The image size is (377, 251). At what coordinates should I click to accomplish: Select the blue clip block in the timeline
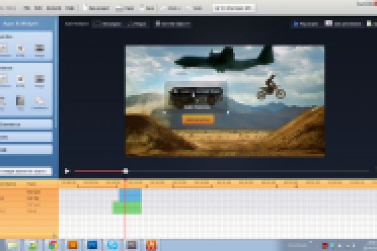tap(130, 195)
